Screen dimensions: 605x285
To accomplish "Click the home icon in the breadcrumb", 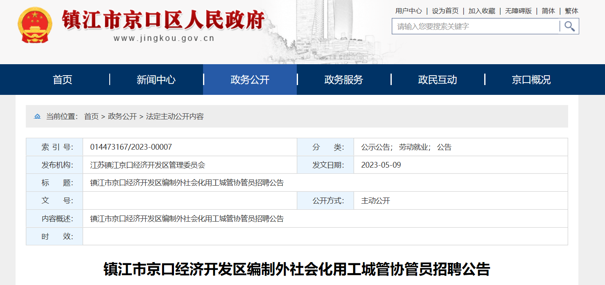I will click(37, 117).
